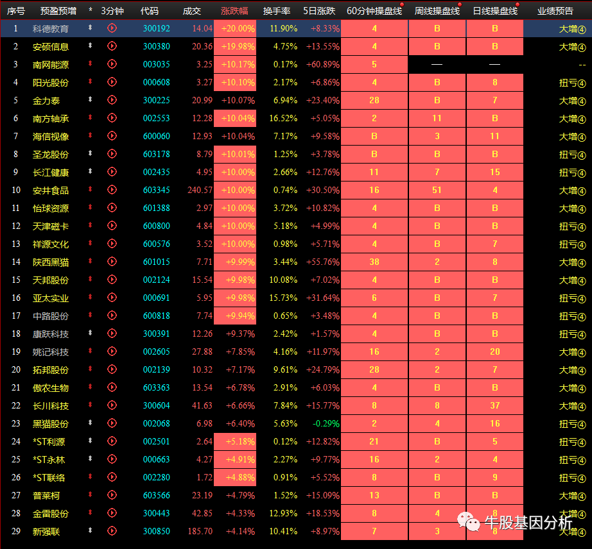The image size is (592, 549).
Task: Click 扭亏④ forecast for 阳光股份
Action: (572, 83)
